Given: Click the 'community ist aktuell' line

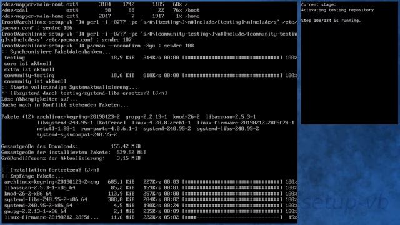Looking at the screenshot, I should click(x=35, y=81).
